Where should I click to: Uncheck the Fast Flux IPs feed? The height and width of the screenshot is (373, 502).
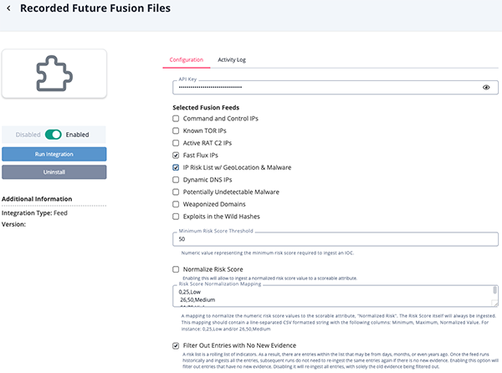coord(177,156)
